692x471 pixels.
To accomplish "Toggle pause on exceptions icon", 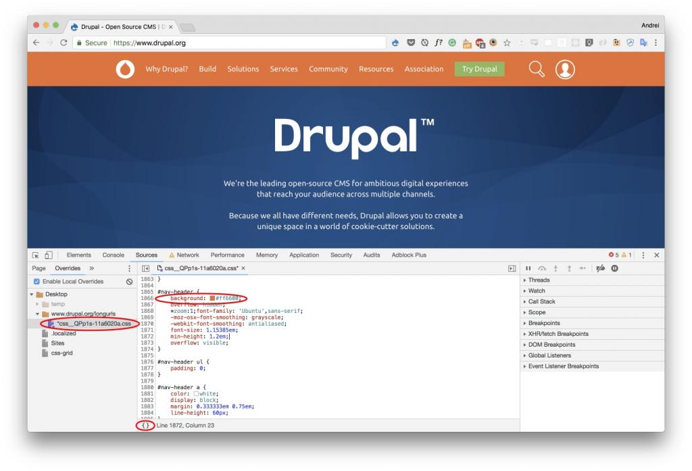I will (x=615, y=268).
